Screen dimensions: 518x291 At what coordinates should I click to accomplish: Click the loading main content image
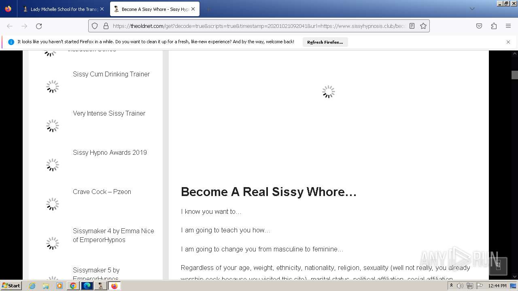pos(329,92)
